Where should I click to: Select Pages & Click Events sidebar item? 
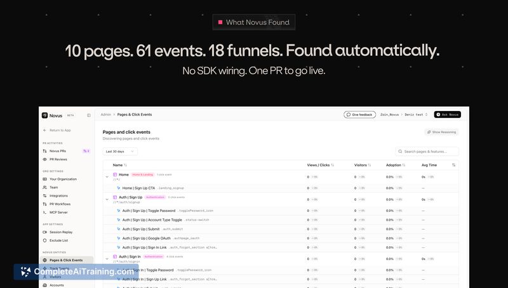point(67,260)
